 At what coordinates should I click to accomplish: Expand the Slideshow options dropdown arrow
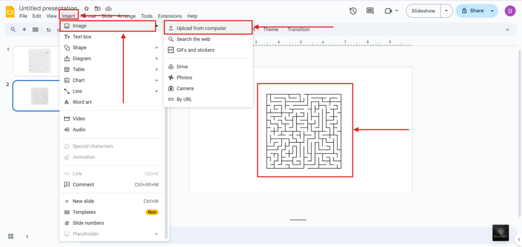[447, 11]
